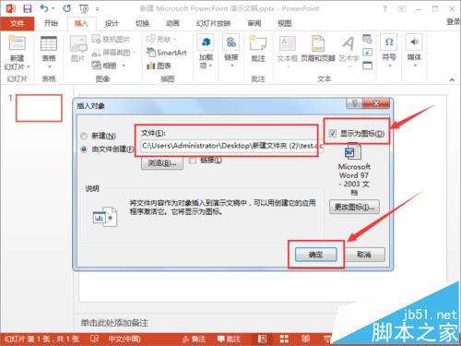Switch to the 设计 (Design) tab
Image resolution: width=461 pixels, height=346 pixels.
(x=112, y=23)
